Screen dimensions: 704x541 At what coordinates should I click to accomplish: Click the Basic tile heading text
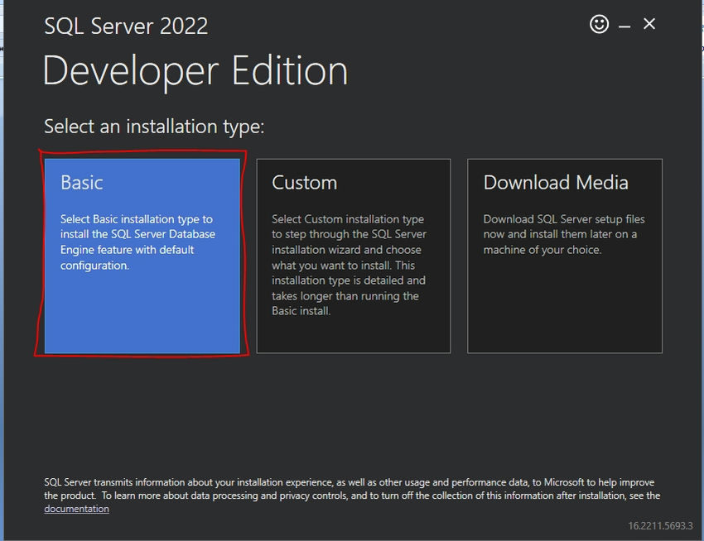[81, 182]
